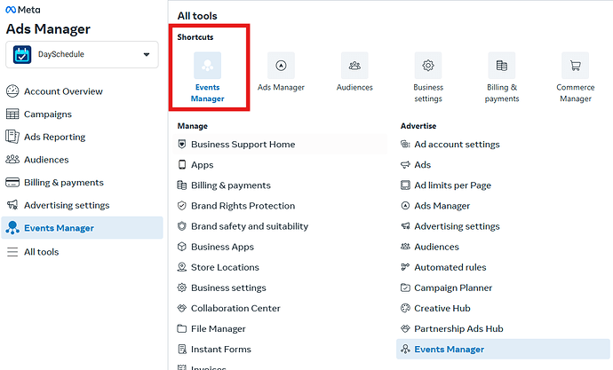Open Advertising settings in the left sidebar
Image resolution: width=613 pixels, height=370 pixels.
point(67,205)
